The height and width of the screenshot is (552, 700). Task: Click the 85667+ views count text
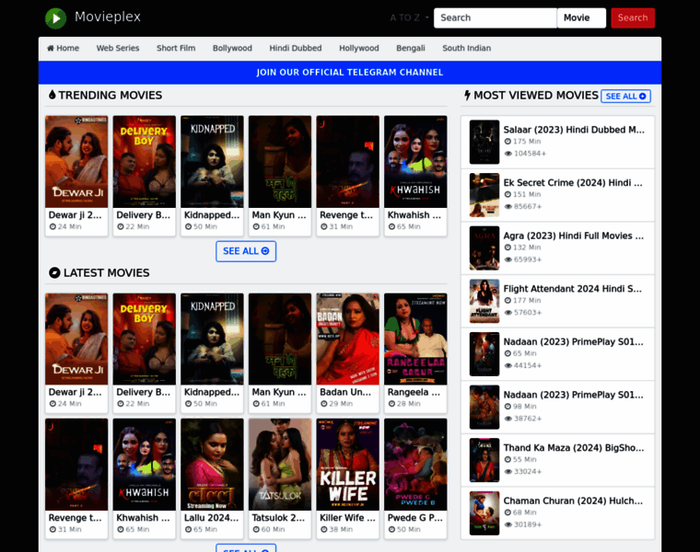click(528, 207)
